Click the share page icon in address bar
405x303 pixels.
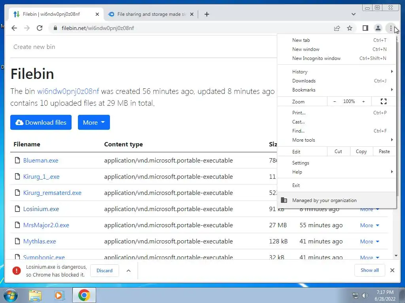click(x=337, y=28)
